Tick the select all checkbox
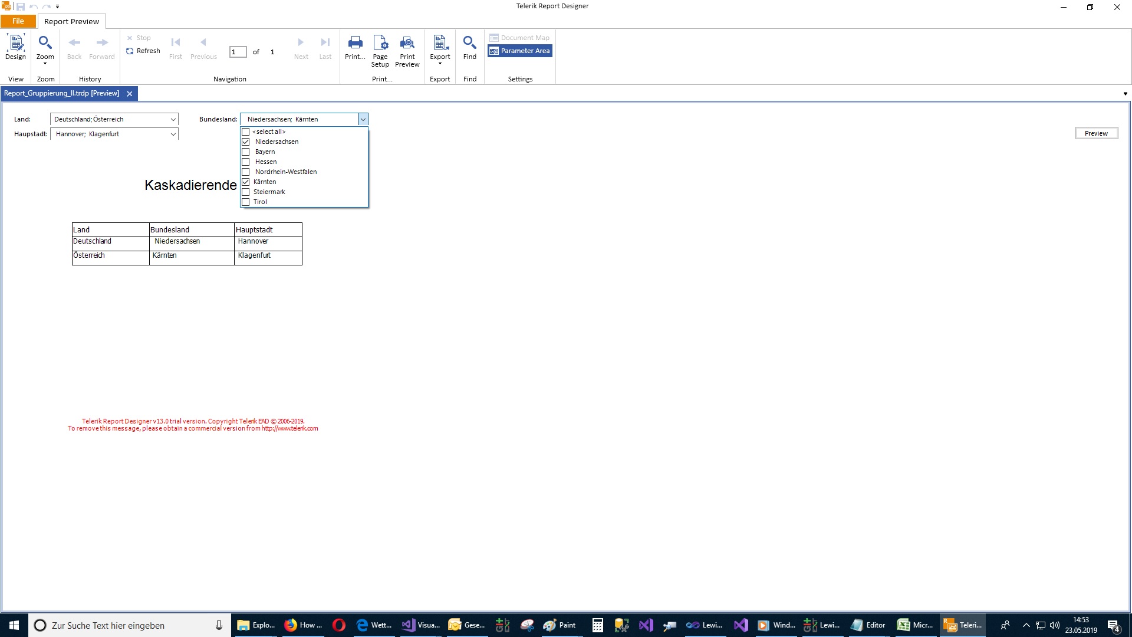Screen dimensions: 1132x637 (x=246, y=132)
